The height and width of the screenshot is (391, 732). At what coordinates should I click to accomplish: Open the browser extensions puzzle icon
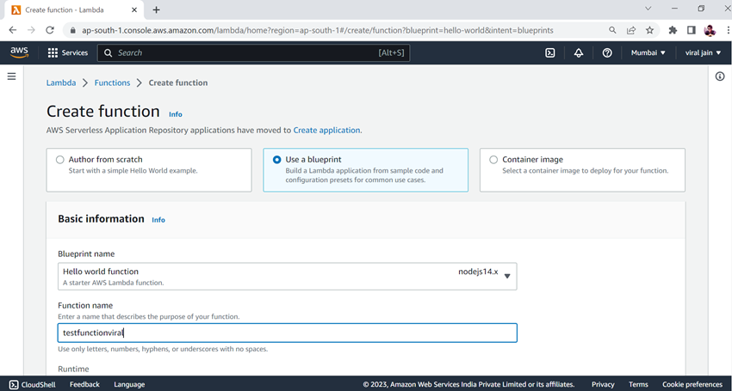click(x=673, y=30)
